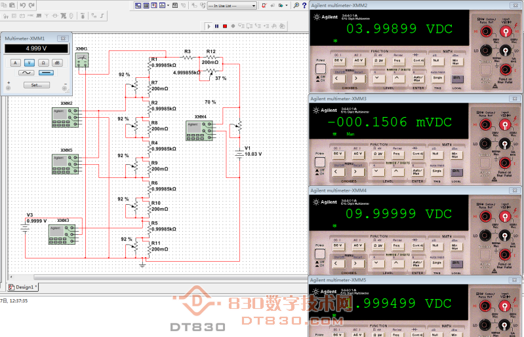
Task: Open help via the question mark icon
Action: pyautogui.click(x=306, y=5)
